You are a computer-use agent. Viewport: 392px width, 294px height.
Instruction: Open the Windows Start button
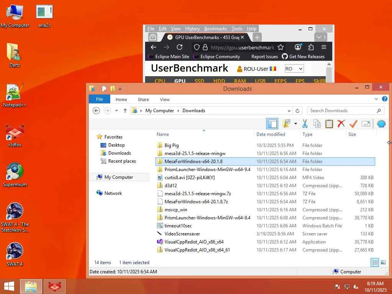[x=9, y=286]
